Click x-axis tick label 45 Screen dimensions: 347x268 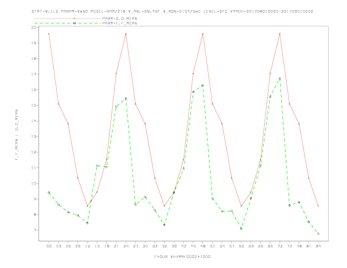[193, 246]
